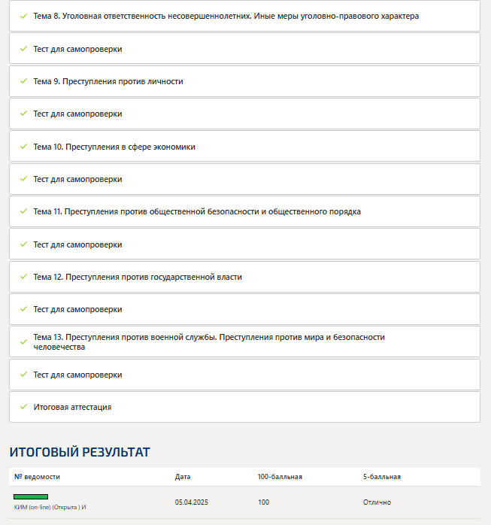This screenshot has height=525, width=491.
Task: Click the checkmark icon beside Тема 13
Action: coord(23,342)
